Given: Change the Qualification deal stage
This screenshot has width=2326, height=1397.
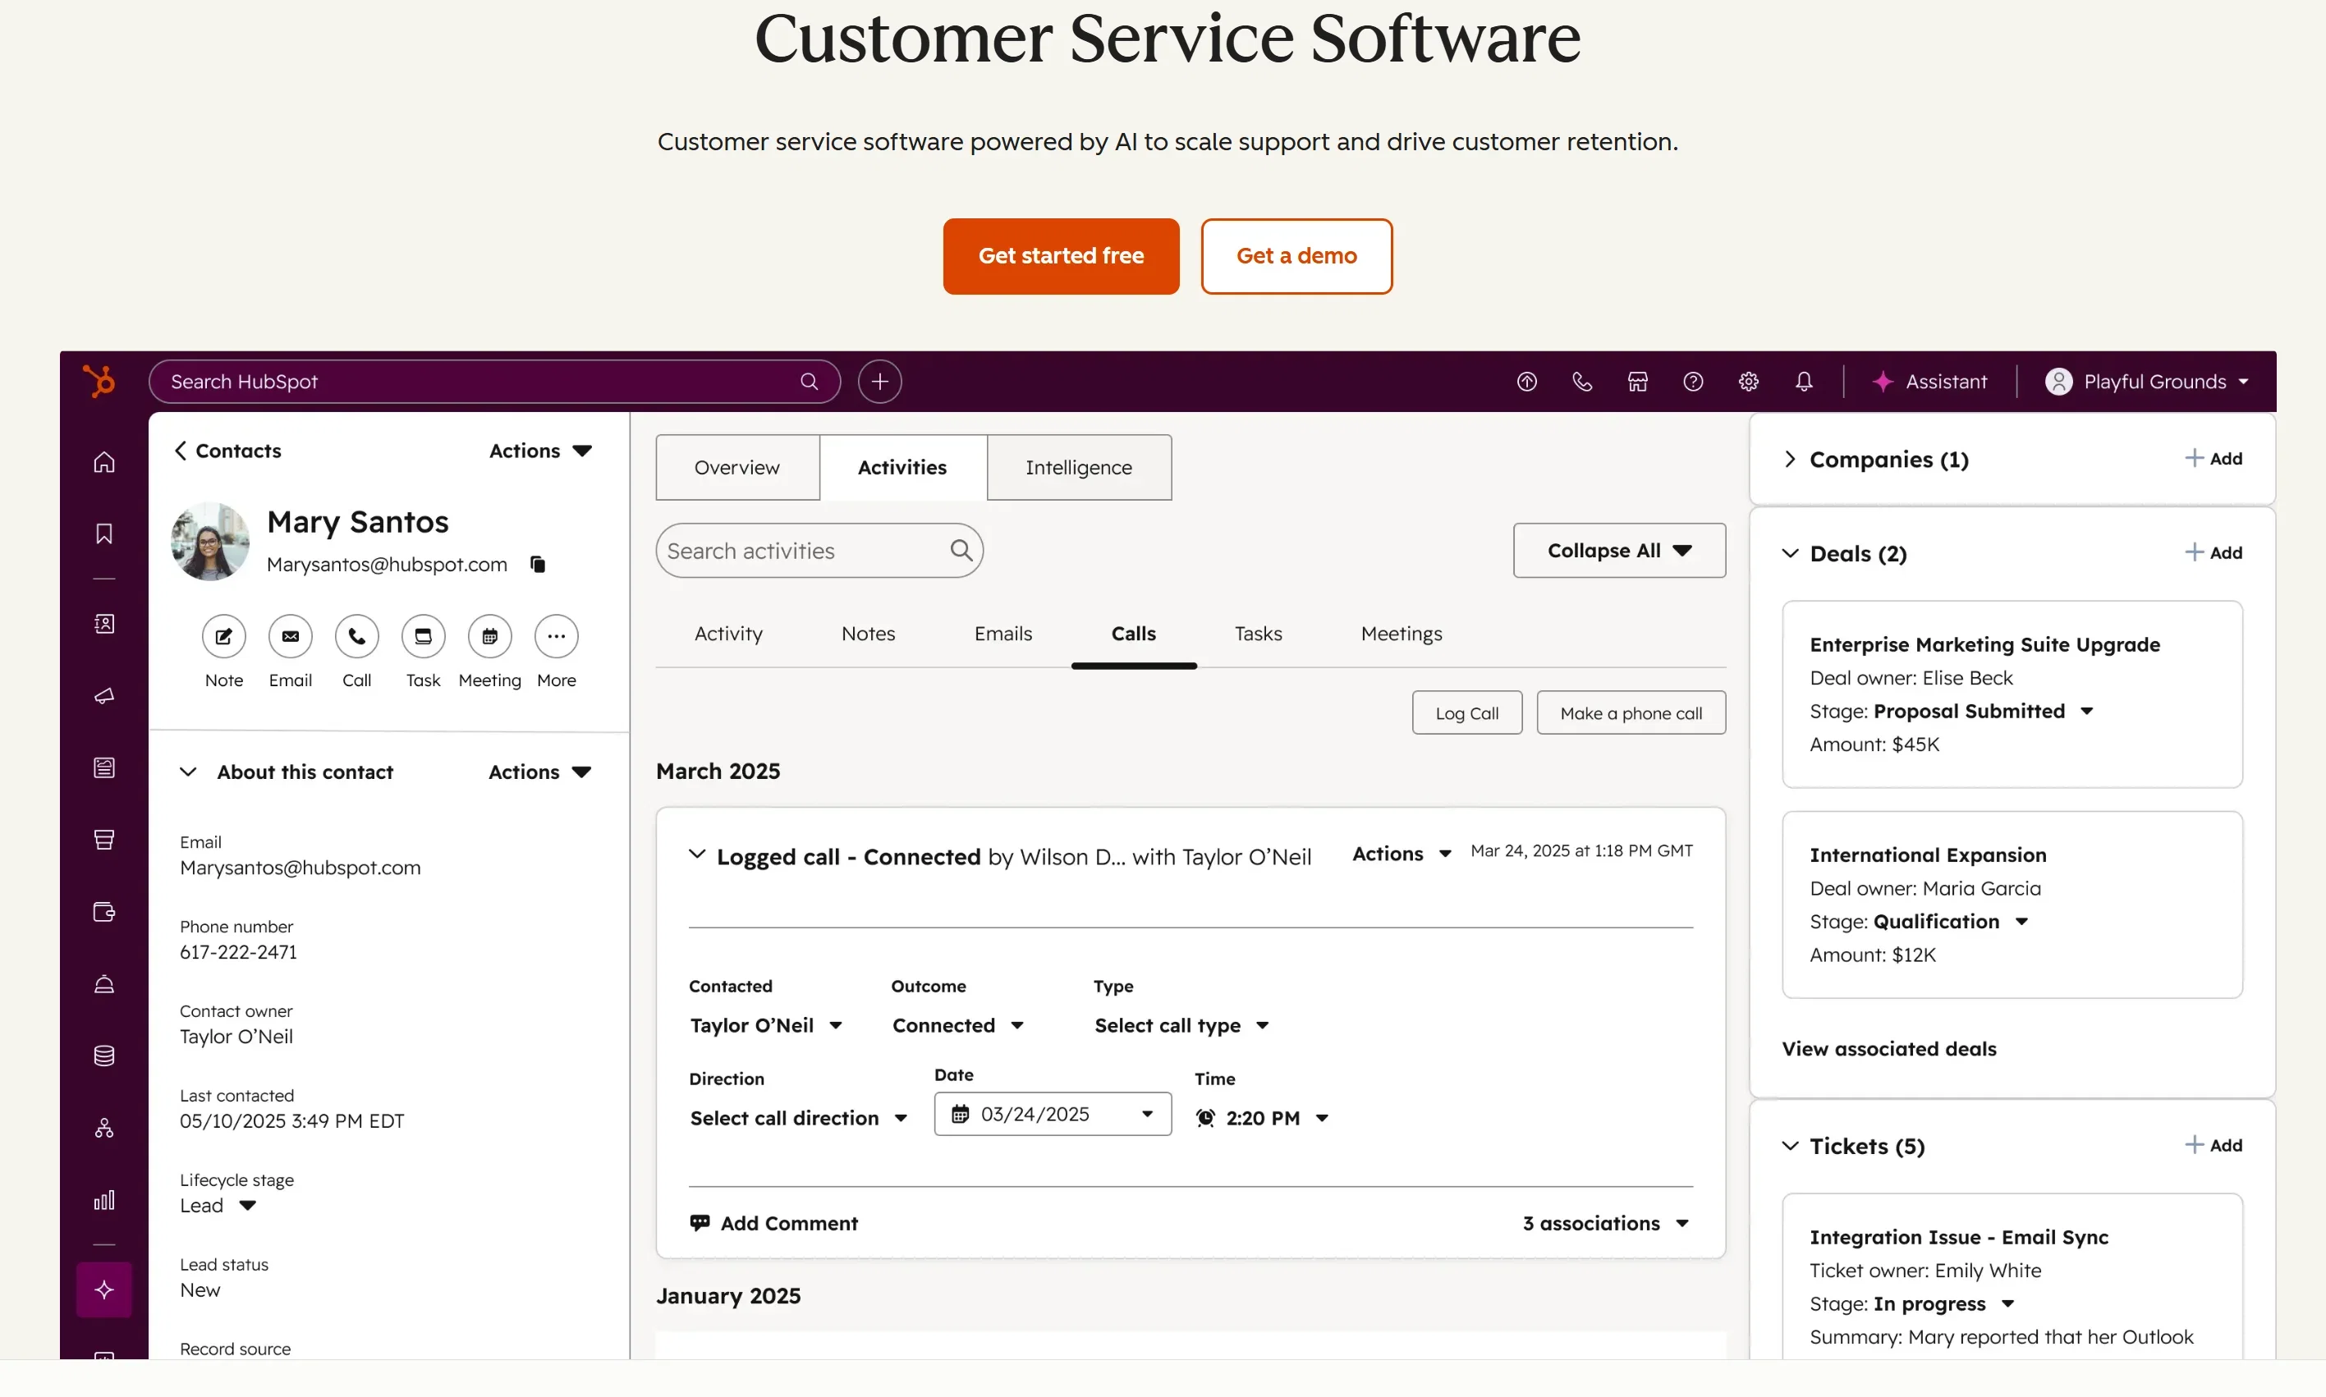Looking at the screenshot, I should [x=1950, y=922].
